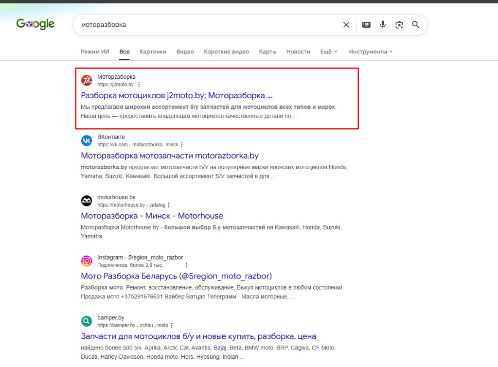498x367 pixels.
Task: Click the j2moto favicon icon
Action: click(x=87, y=80)
